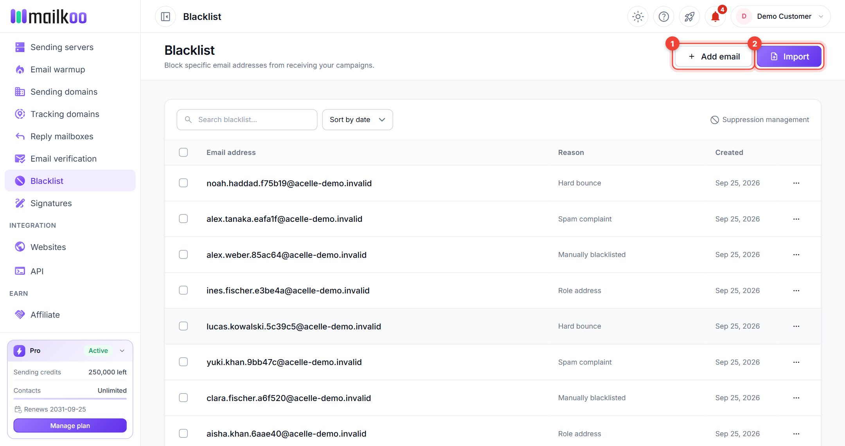Open Sending servers in sidebar
The height and width of the screenshot is (446, 845).
pos(70,47)
